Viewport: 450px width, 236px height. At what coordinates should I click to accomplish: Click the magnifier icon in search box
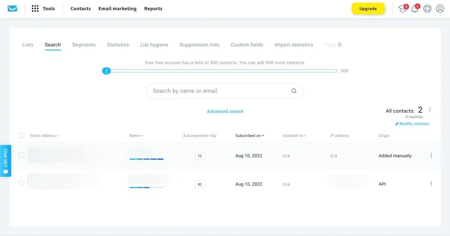click(x=294, y=91)
